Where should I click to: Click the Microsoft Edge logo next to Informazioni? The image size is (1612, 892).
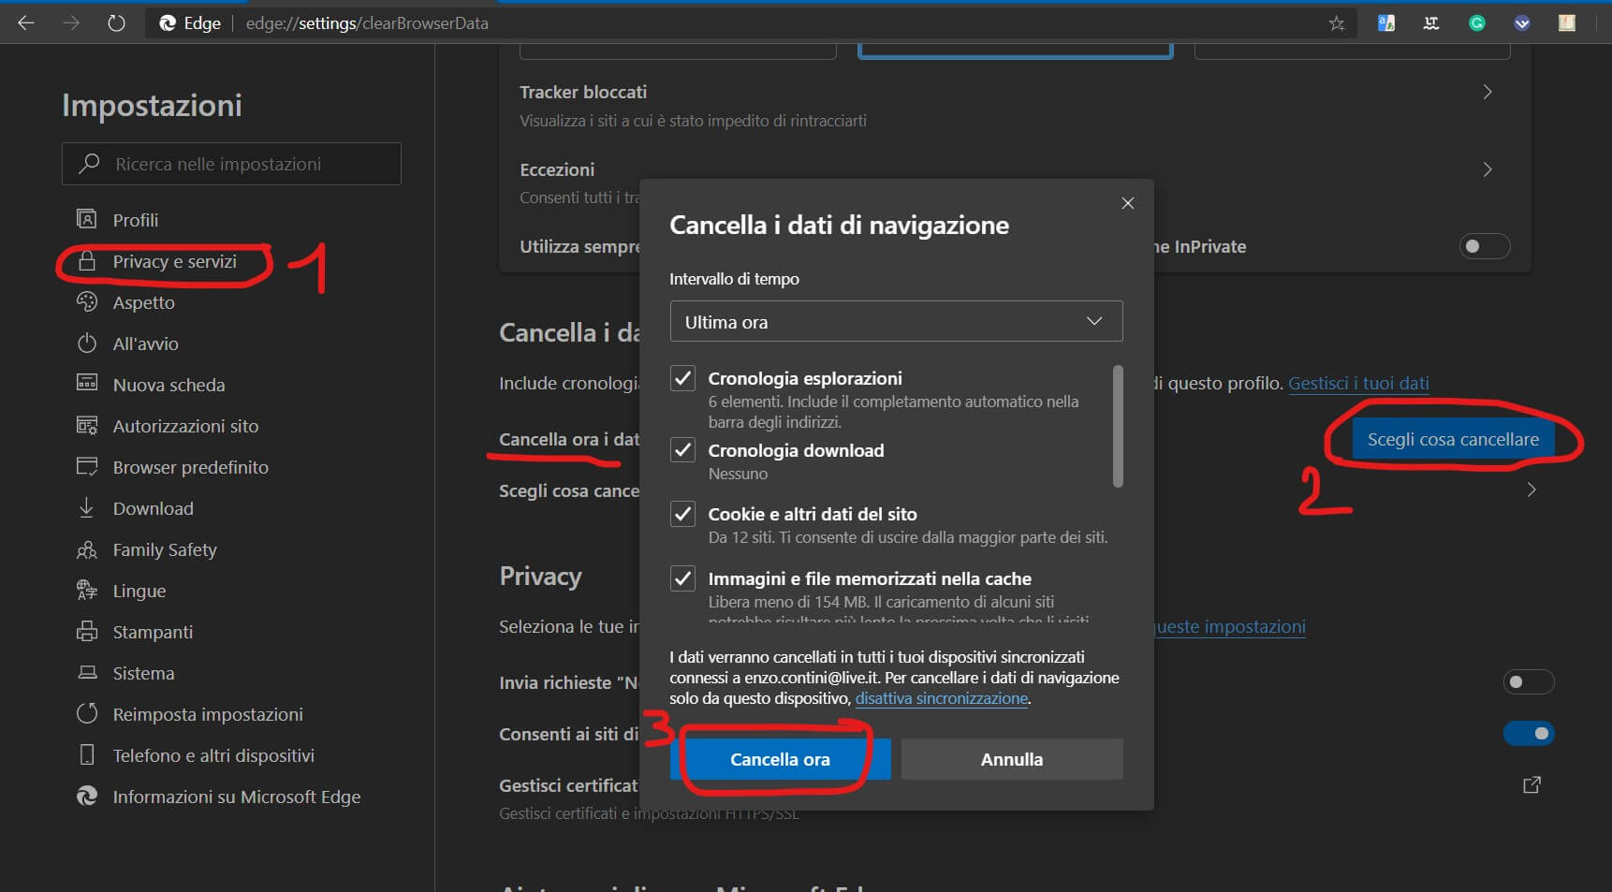click(87, 797)
